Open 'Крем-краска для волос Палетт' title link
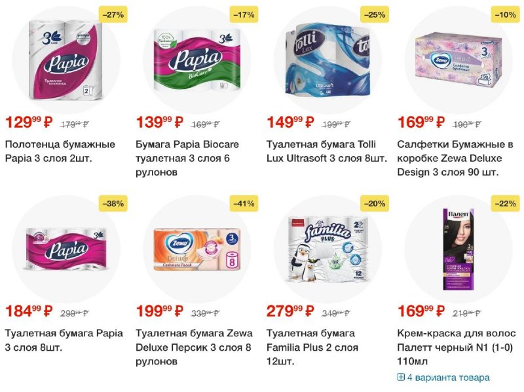 click(x=457, y=347)
